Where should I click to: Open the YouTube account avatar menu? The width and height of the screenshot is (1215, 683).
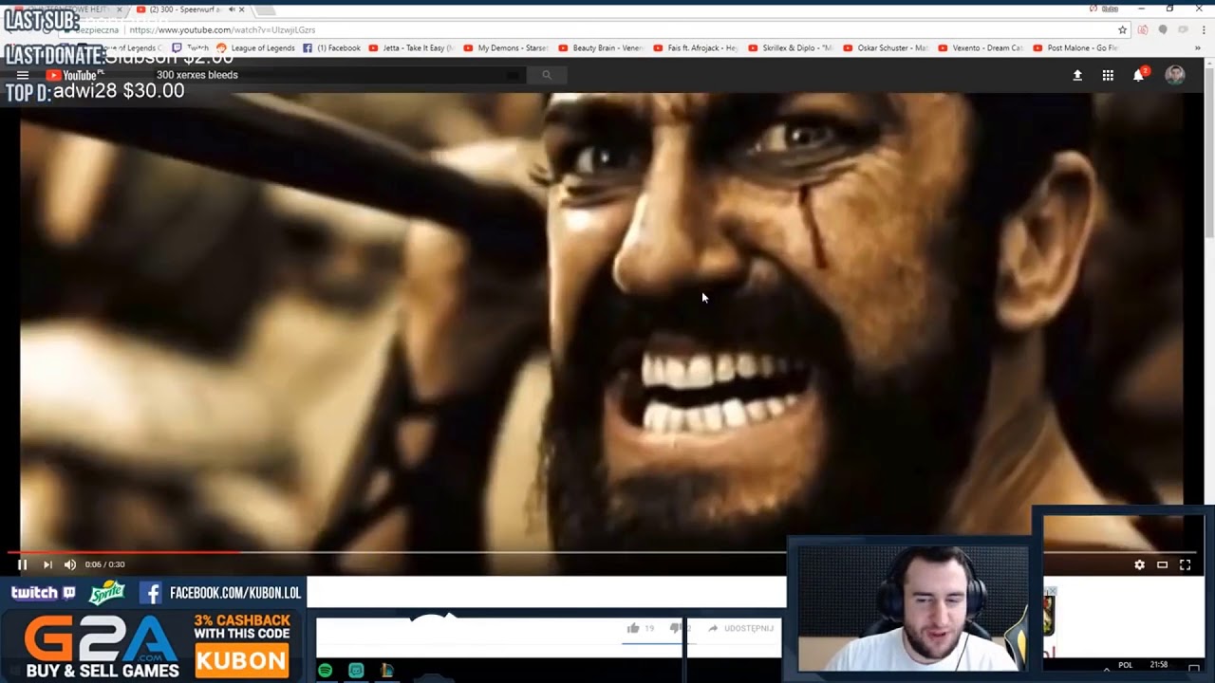1175,75
